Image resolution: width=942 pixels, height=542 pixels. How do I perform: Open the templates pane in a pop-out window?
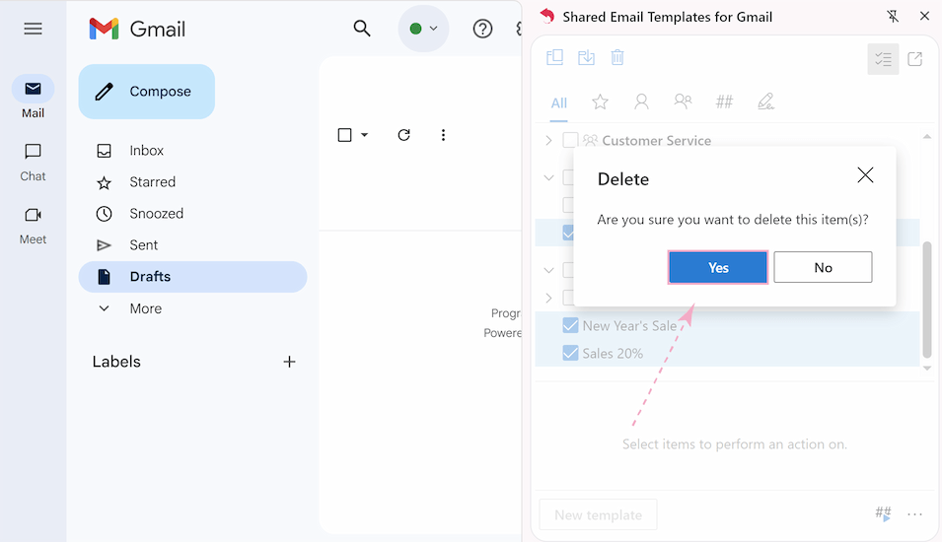point(915,59)
